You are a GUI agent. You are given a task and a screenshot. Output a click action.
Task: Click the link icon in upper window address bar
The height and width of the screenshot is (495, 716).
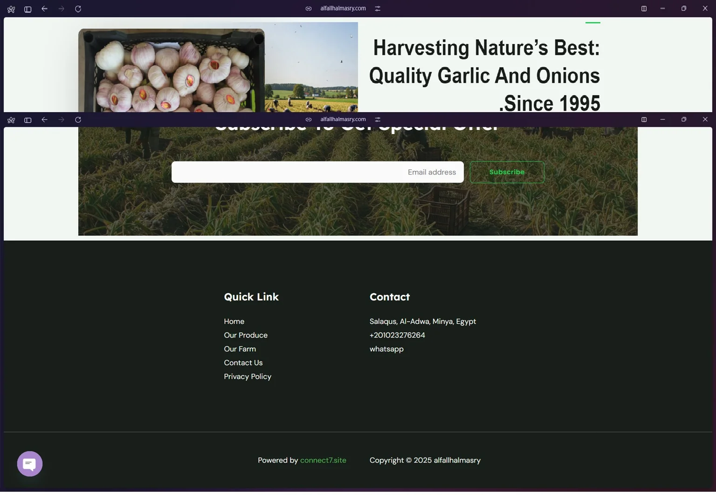pyautogui.click(x=309, y=8)
